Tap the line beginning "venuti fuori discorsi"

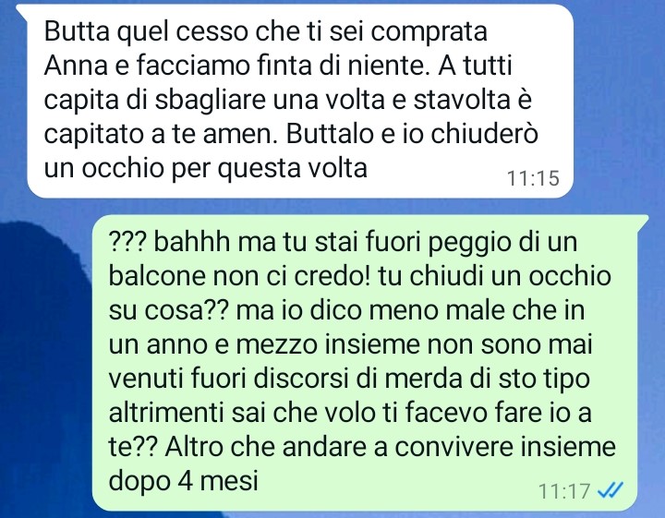[349, 379]
